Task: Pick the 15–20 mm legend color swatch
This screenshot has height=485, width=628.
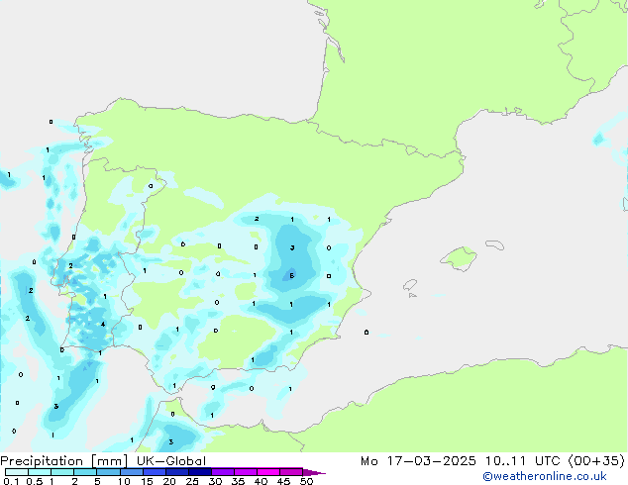Action: [154, 472]
